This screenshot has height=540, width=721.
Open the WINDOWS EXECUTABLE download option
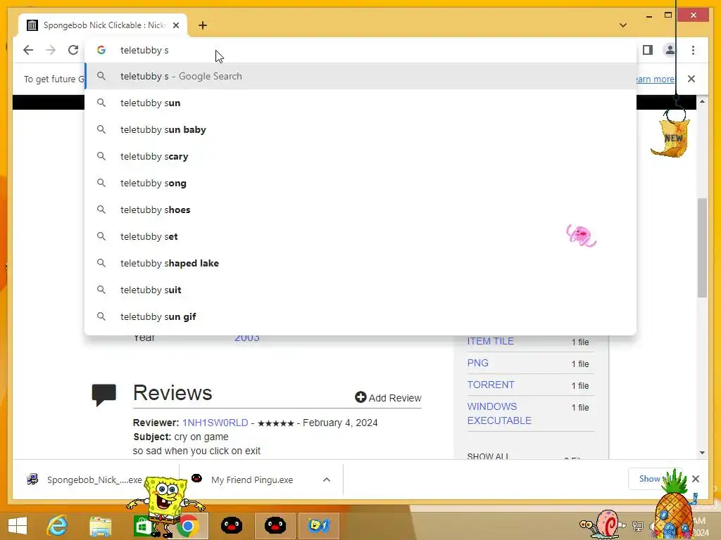click(499, 413)
